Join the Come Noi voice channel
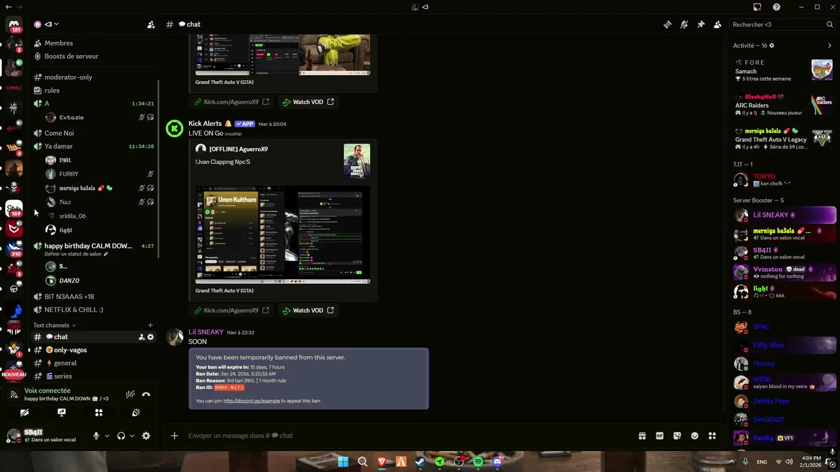This screenshot has width=840, height=472. (94, 133)
